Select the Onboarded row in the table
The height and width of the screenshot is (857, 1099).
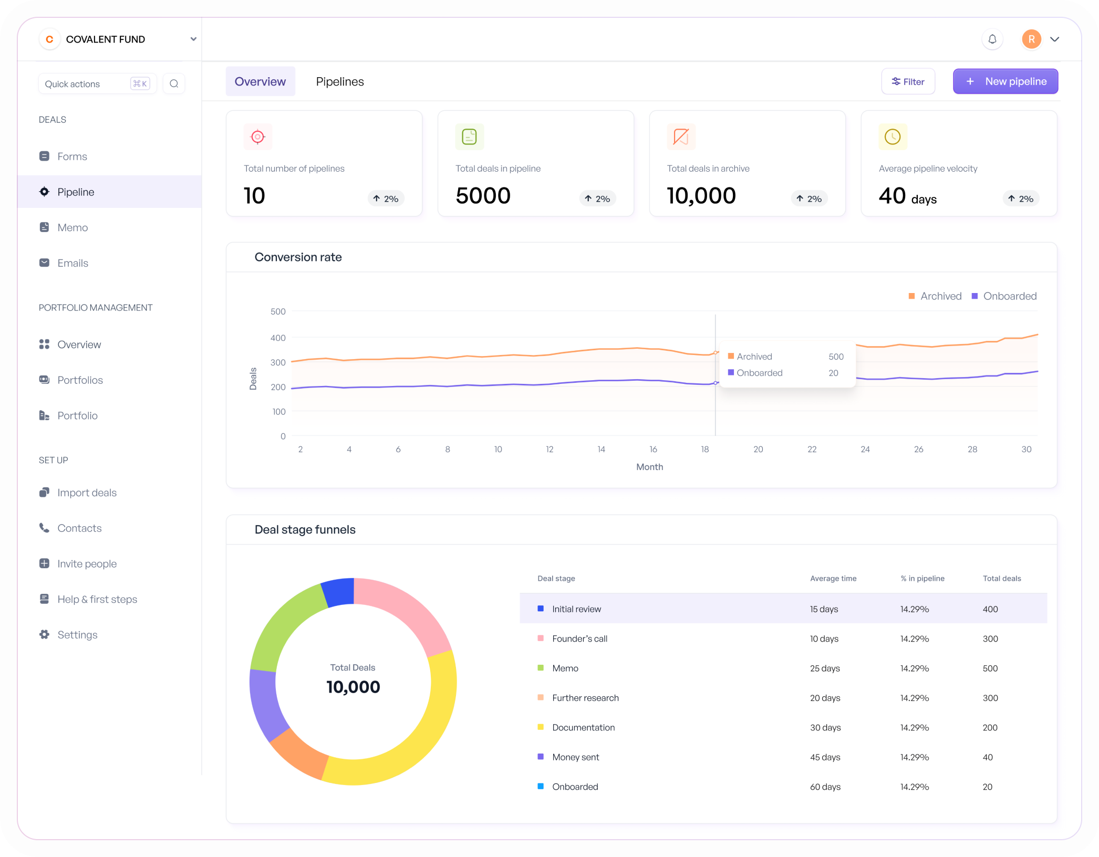pyautogui.click(x=783, y=786)
